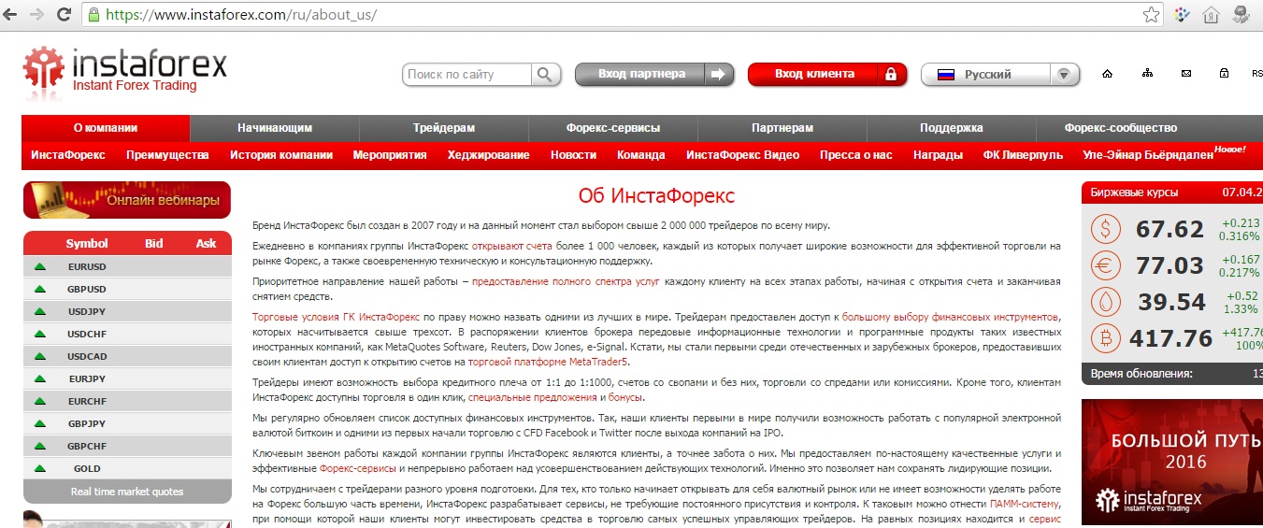Select Награды submenu item
Image resolution: width=1263 pixels, height=528 pixels.
click(x=938, y=155)
